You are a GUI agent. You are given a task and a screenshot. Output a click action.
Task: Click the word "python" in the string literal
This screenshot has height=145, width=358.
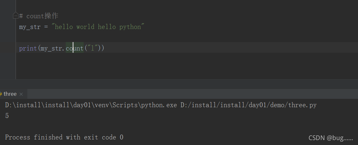[x=130, y=27]
